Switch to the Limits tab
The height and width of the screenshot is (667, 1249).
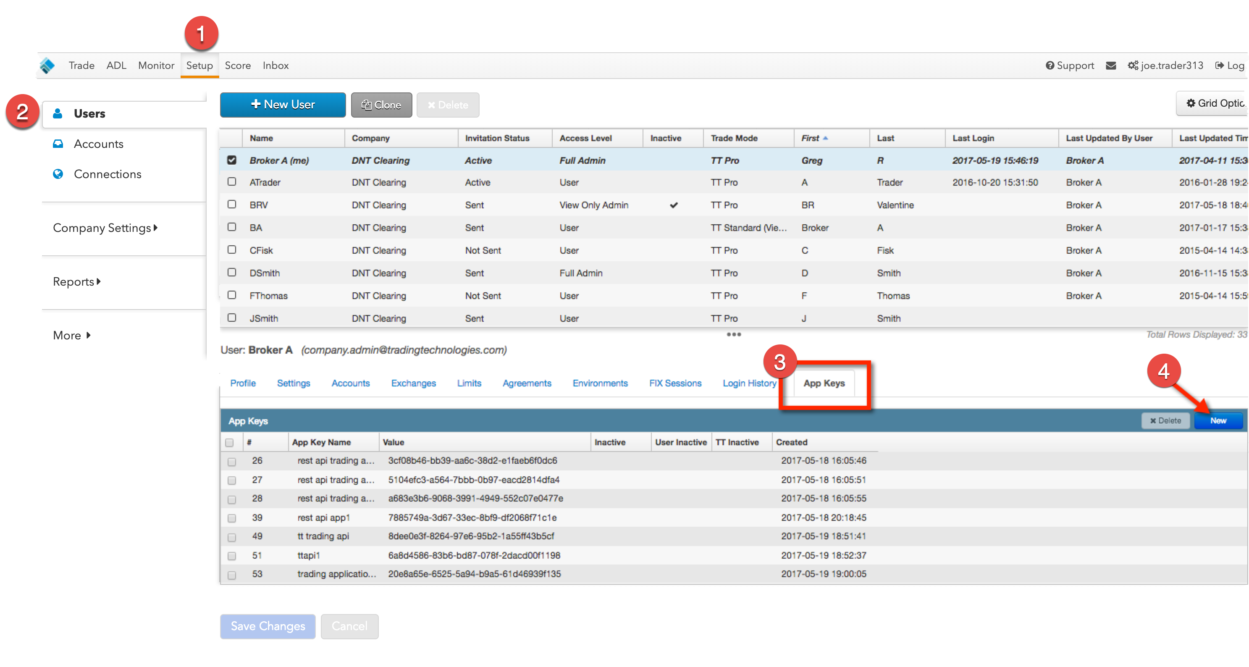[x=469, y=383]
